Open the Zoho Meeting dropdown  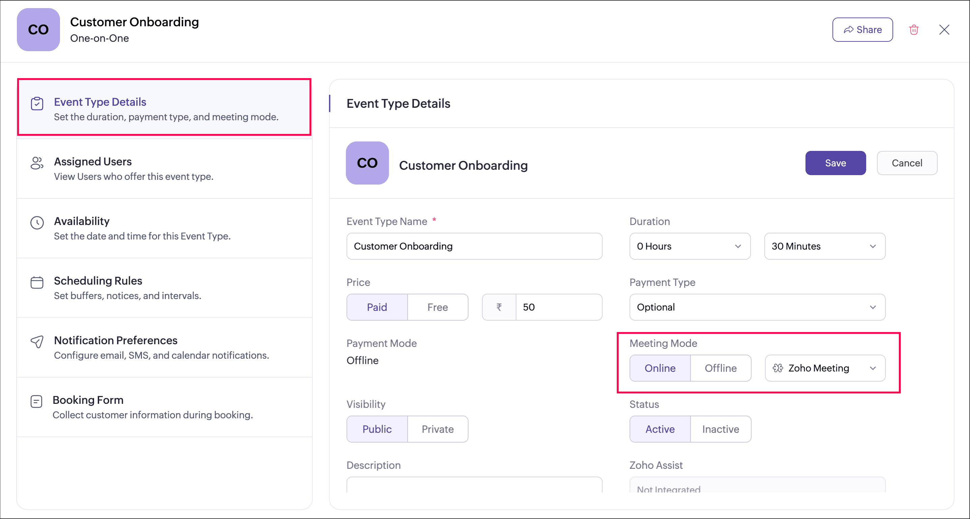click(825, 368)
